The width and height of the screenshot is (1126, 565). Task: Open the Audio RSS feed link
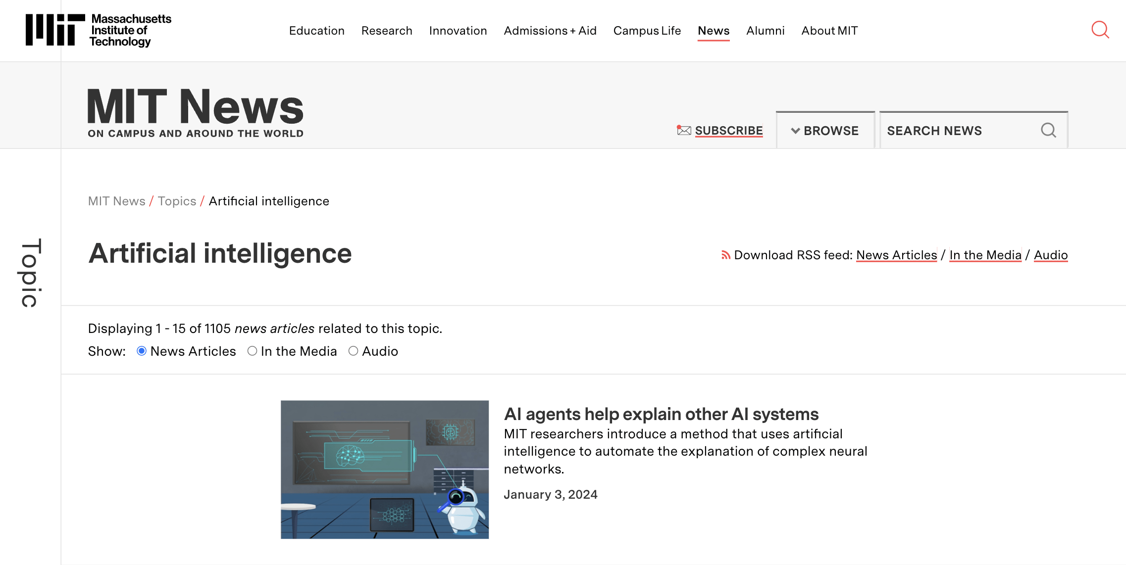pyautogui.click(x=1050, y=255)
